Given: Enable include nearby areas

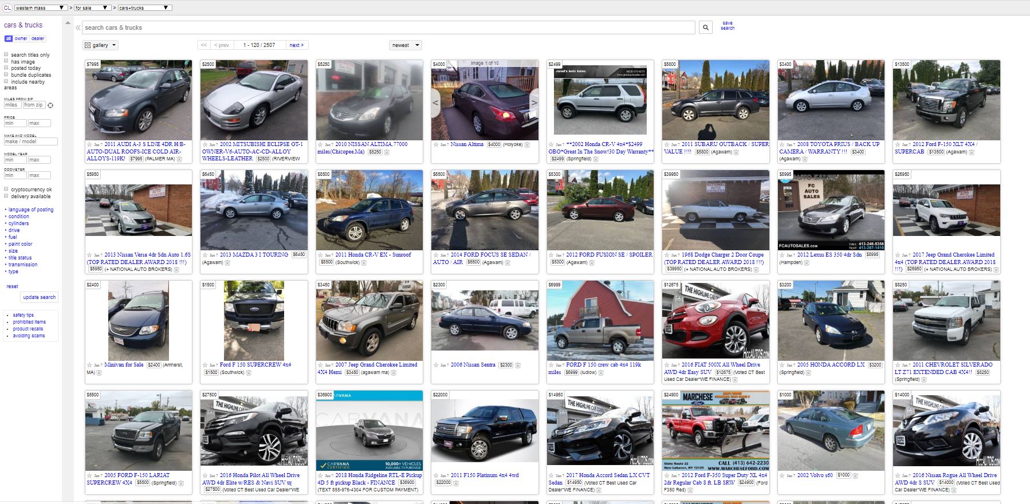Looking at the screenshot, I should coord(6,81).
